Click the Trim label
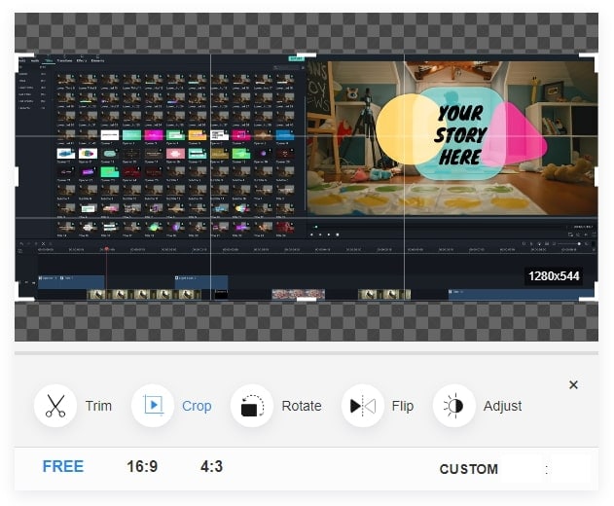 pyautogui.click(x=98, y=406)
